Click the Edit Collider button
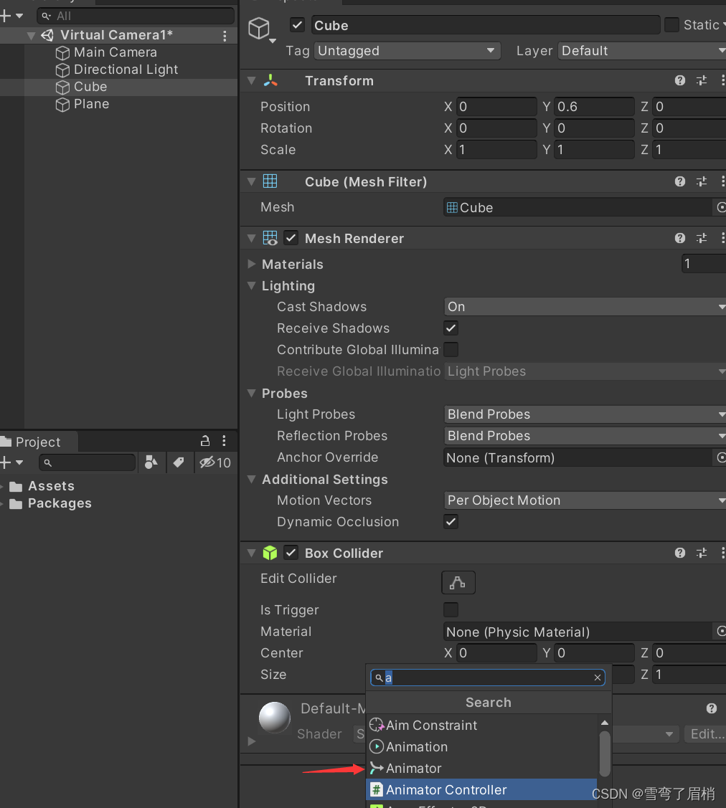This screenshot has width=726, height=808. pyautogui.click(x=458, y=582)
